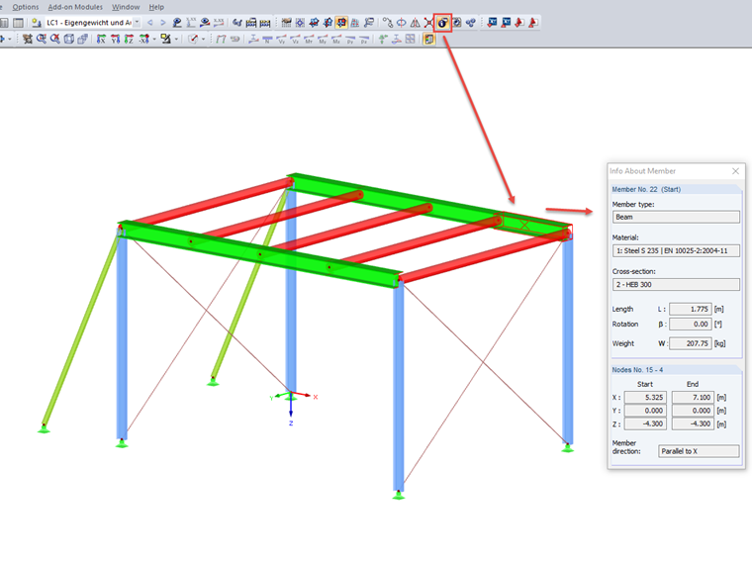
Task: Click the table view icon
Action: pyautogui.click(x=18, y=23)
